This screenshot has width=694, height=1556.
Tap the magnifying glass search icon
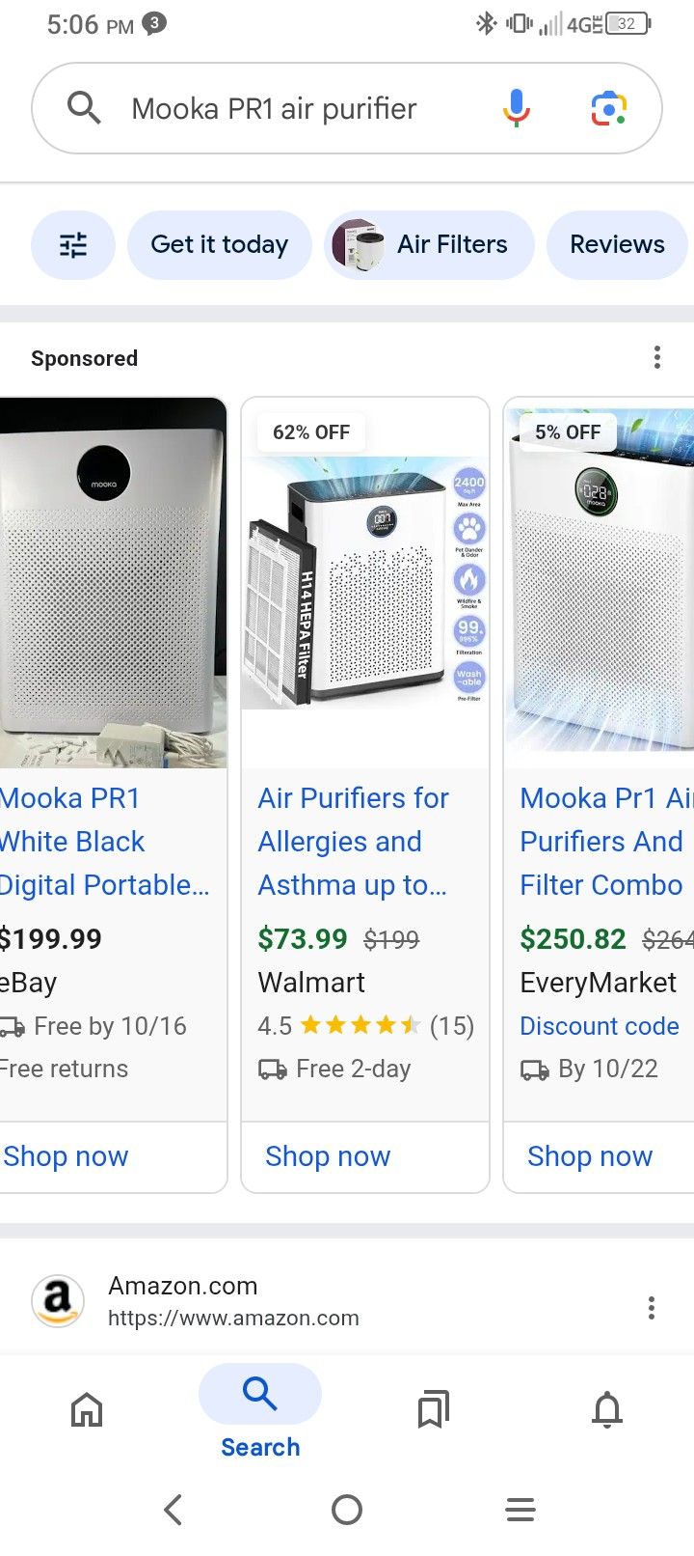click(83, 108)
